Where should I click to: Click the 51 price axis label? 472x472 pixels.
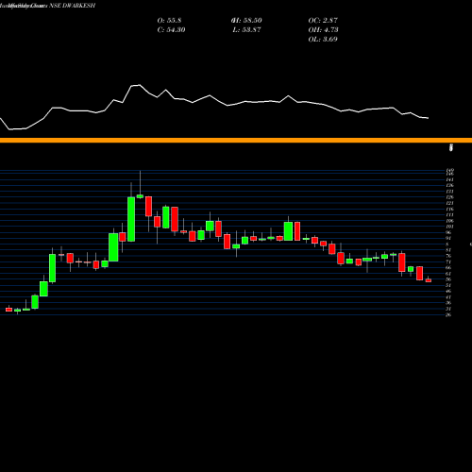[448, 285]
